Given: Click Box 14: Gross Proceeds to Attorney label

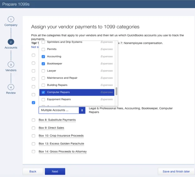Looking at the screenshot, I should click(x=63, y=152).
